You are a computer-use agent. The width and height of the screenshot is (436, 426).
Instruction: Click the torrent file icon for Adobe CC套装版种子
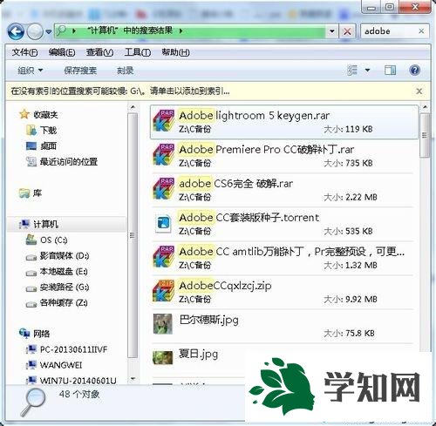tap(163, 223)
